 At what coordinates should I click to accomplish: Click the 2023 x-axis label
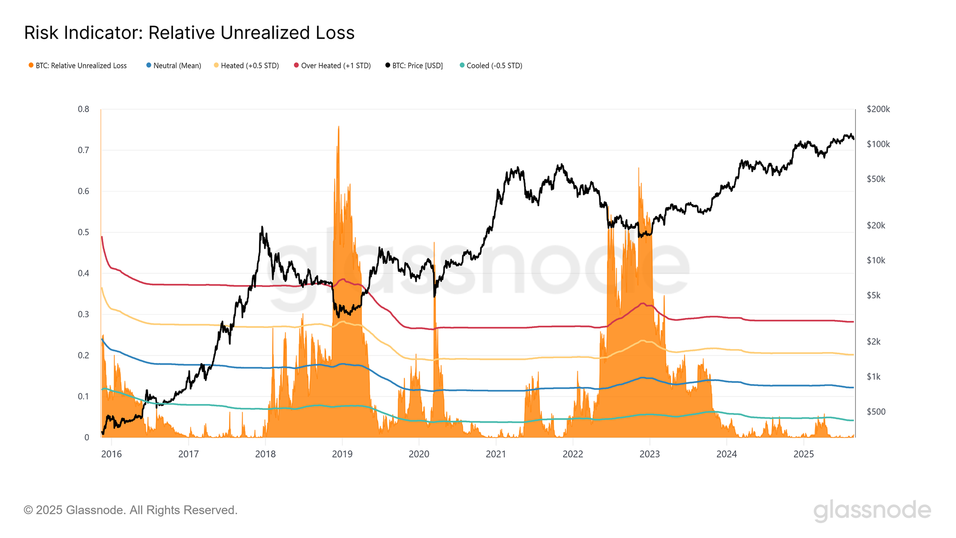coord(650,454)
